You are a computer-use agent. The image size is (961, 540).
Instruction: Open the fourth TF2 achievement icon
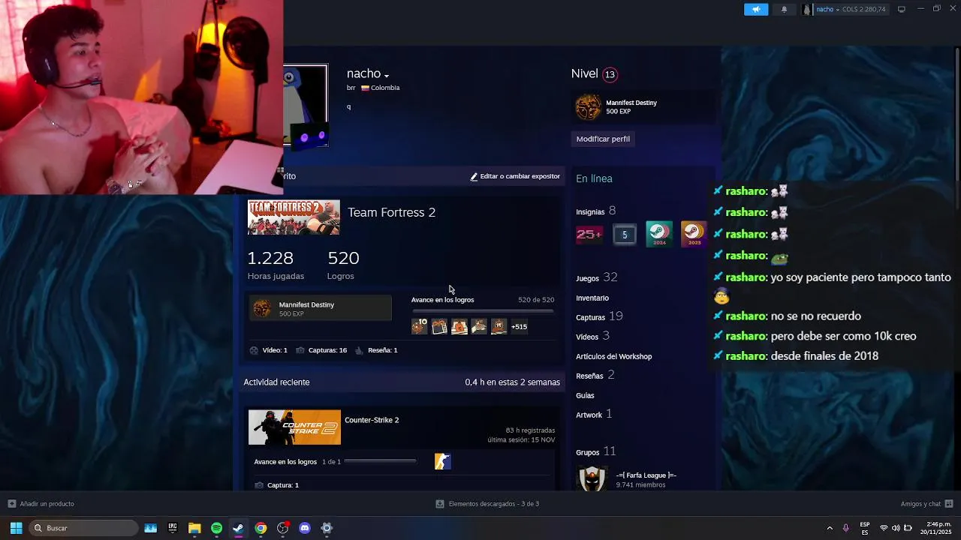(x=479, y=326)
